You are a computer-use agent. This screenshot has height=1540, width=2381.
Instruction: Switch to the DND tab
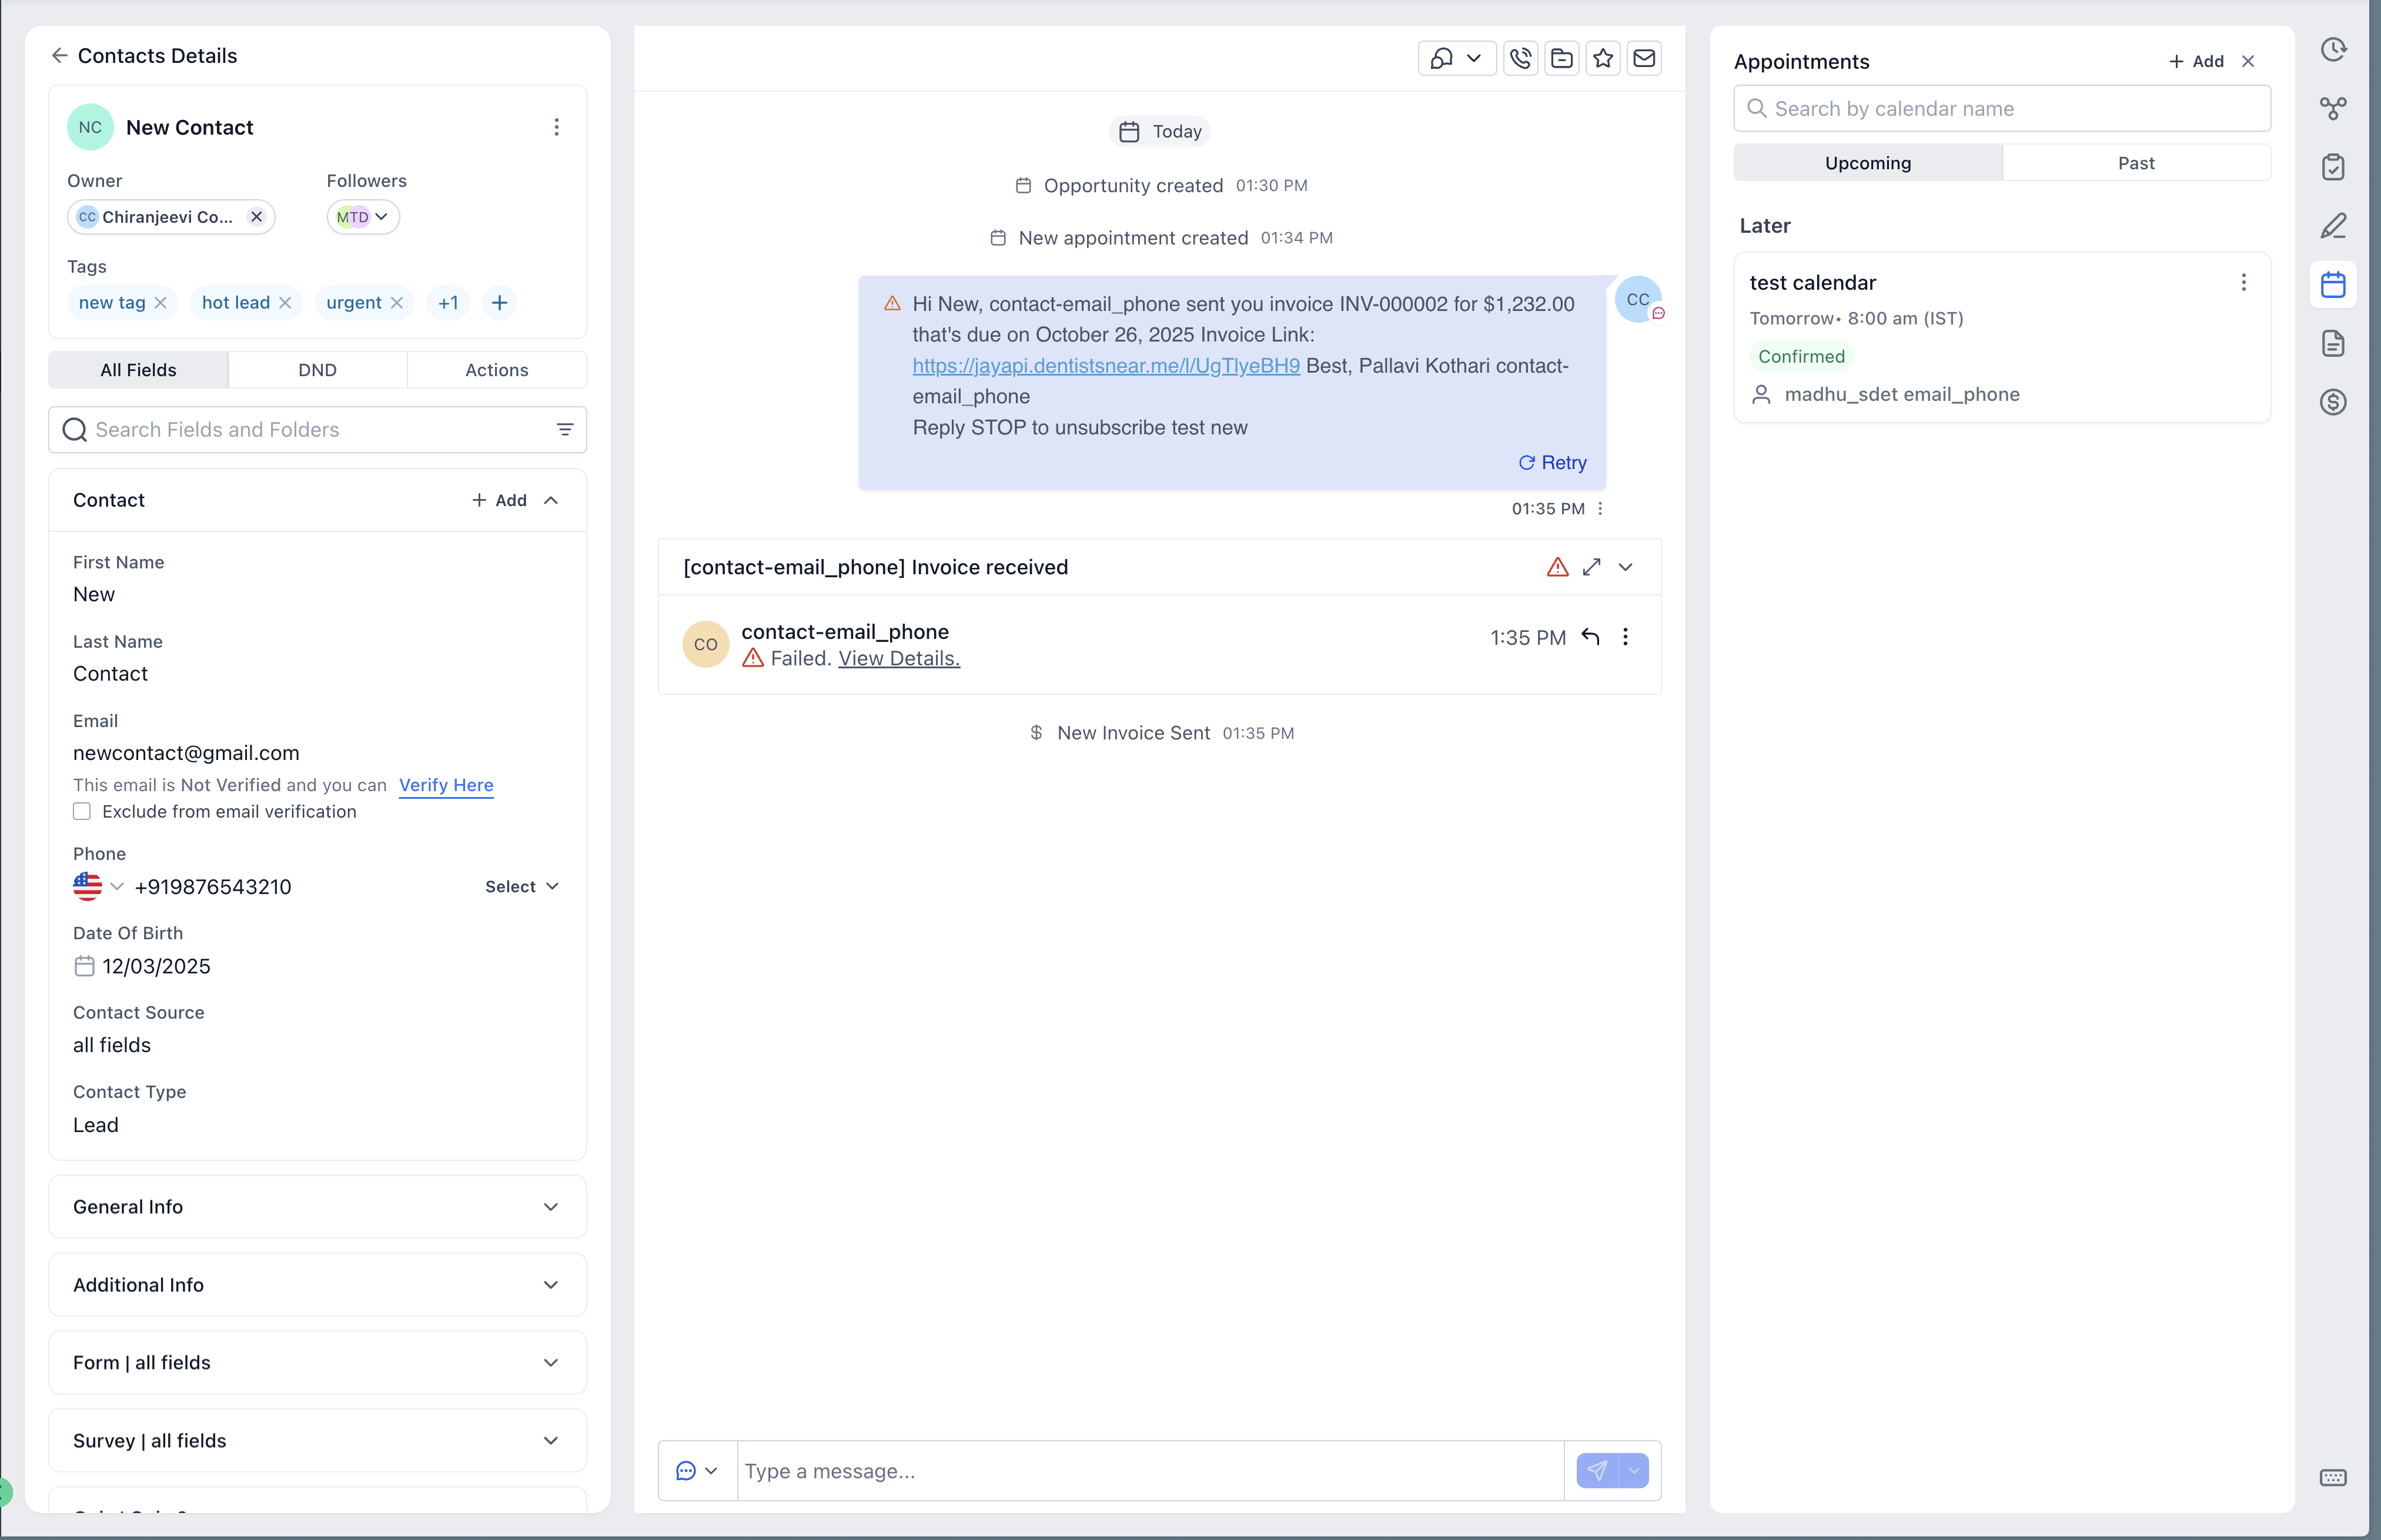[317, 370]
